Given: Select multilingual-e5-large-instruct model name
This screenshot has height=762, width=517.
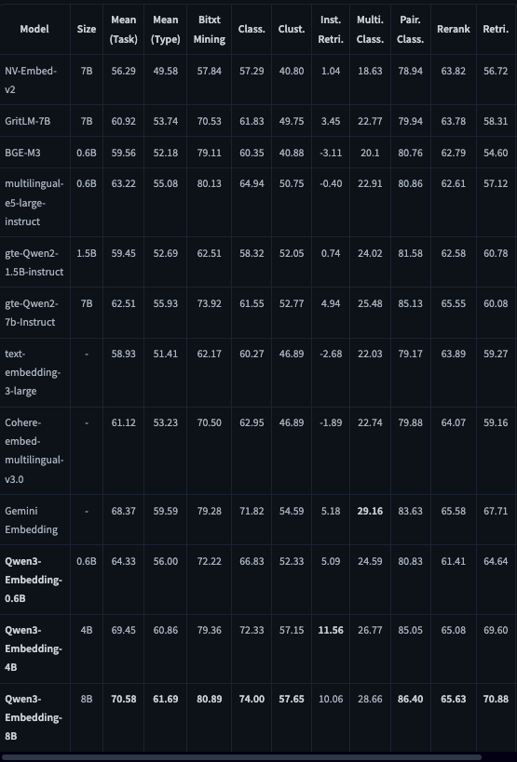Looking at the screenshot, I should [x=34, y=202].
